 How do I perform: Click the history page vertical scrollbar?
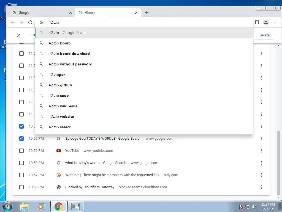pos(278,163)
